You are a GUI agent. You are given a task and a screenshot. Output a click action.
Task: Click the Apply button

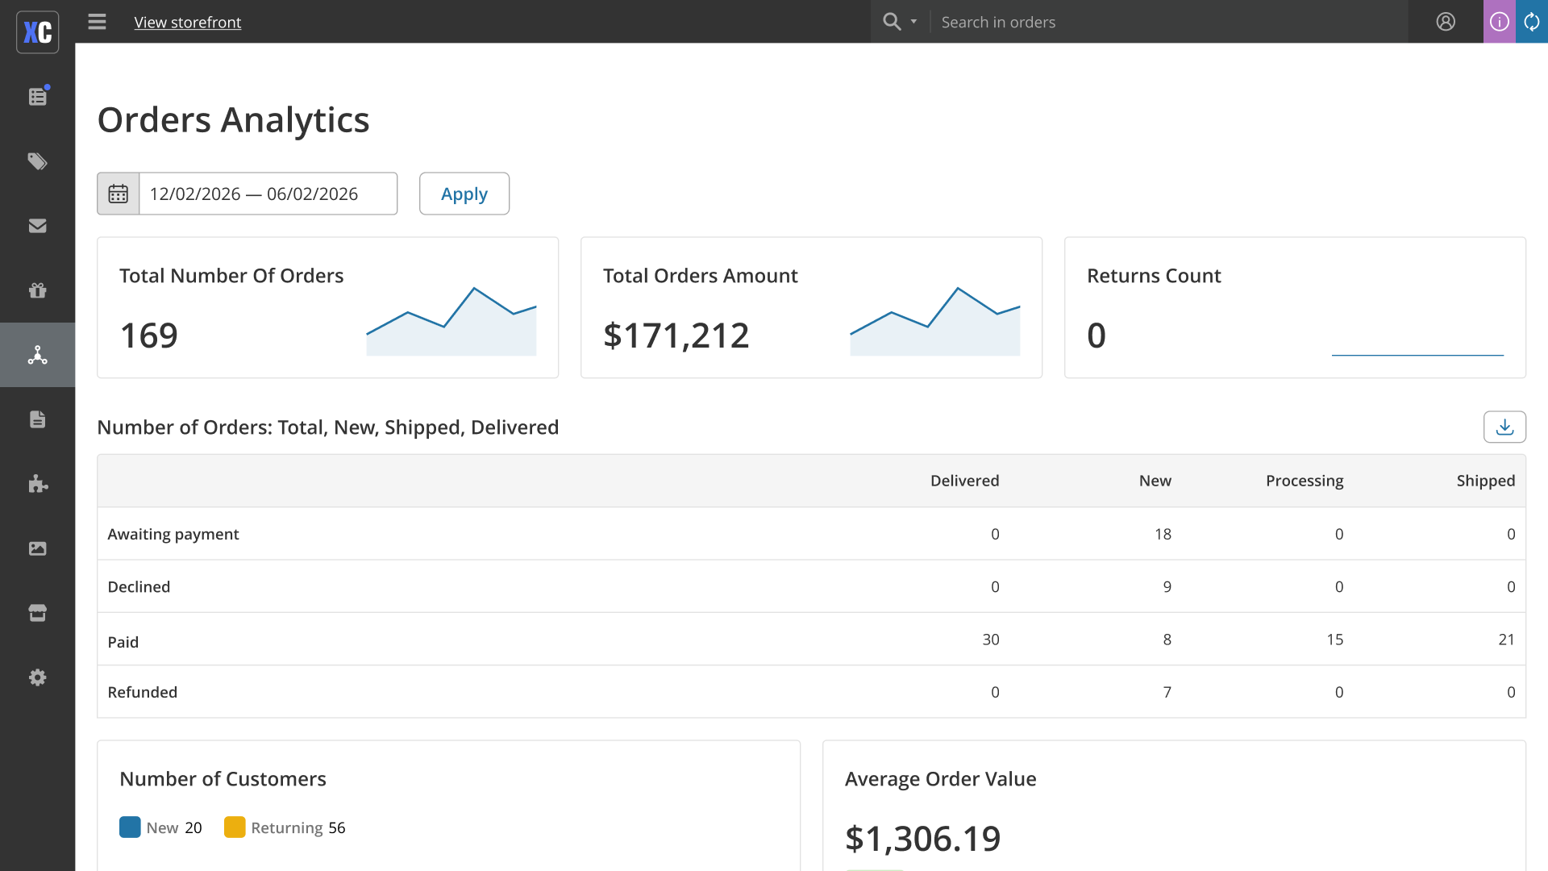pos(464,194)
